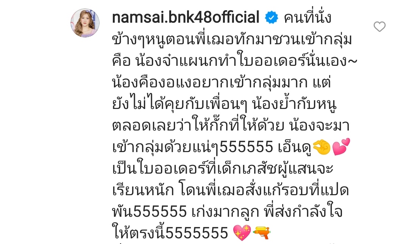Image resolution: width=409 pixels, height=244 pixels.
Task: Open namsai.bnk48official profile via username
Action: 186,17
